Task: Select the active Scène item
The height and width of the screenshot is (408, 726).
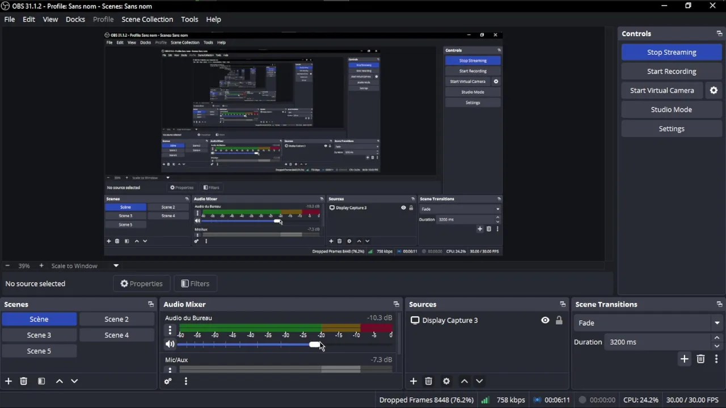Action: point(39,320)
